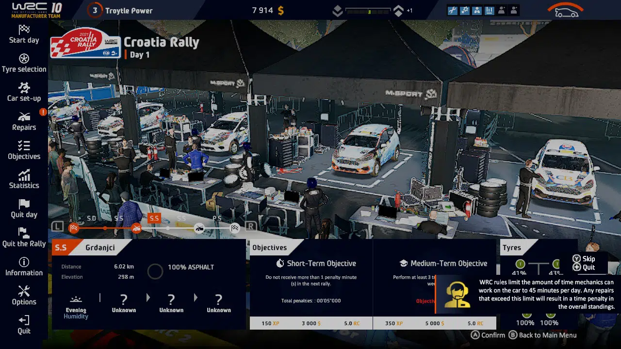Open Tyre selection from the sidebar
The width and height of the screenshot is (621, 349).
[x=24, y=59]
